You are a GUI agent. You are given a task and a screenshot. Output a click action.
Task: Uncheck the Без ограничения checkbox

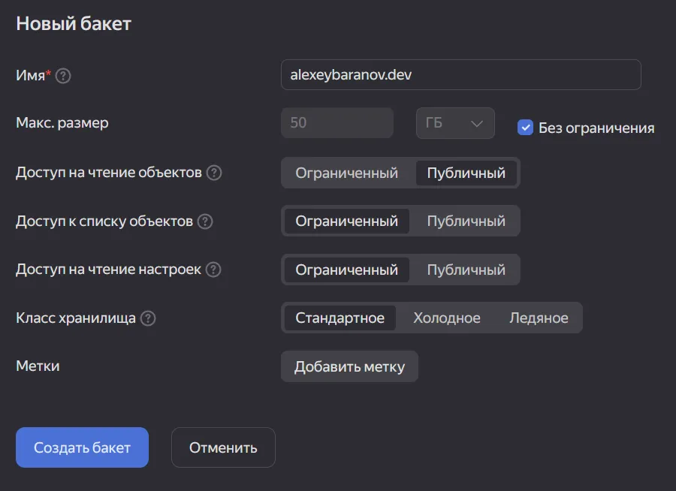click(524, 128)
